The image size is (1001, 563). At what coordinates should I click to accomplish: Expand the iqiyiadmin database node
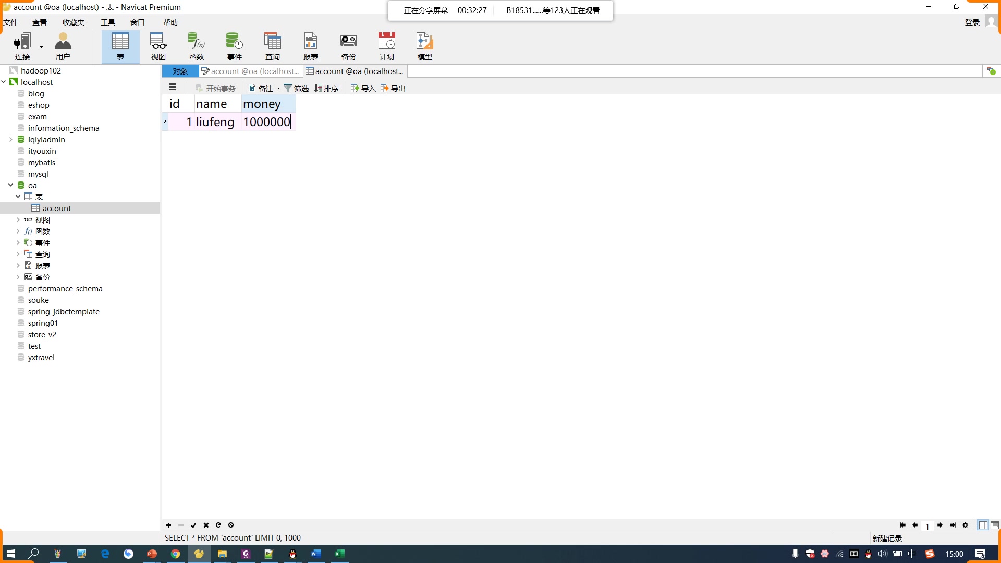pos(10,140)
